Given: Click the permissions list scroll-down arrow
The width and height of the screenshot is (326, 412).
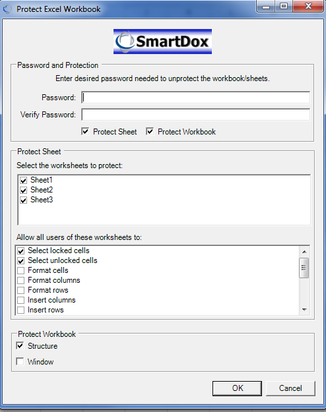Looking at the screenshot, I should coord(304,310).
